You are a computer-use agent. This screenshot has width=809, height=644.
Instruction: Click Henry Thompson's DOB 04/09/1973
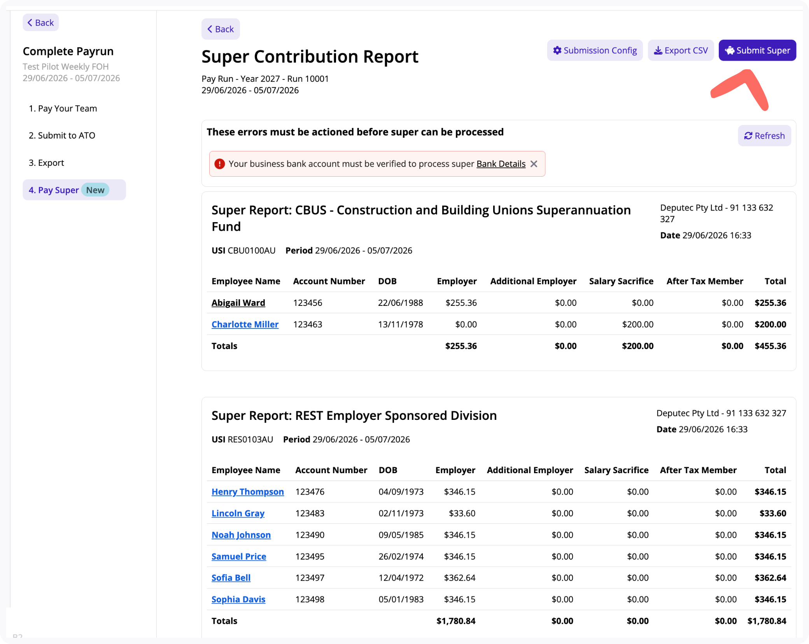pyautogui.click(x=401, y=491)
